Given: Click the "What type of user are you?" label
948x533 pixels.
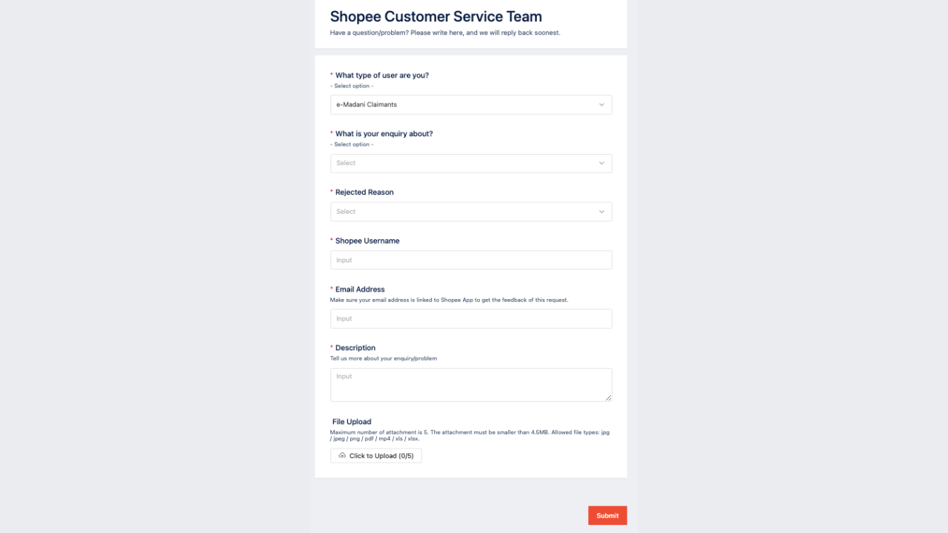Looking at the screenshot, I should (382, 76).
